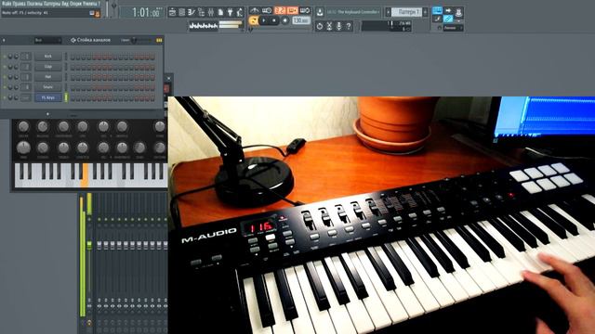The image size is (595, 334).
Task: Open the Файл menu
Action: 7,4
